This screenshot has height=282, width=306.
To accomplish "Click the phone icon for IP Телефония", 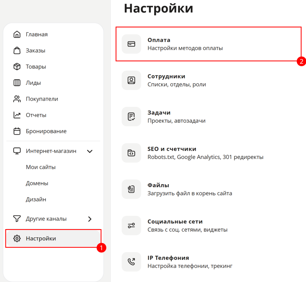I will point(131,262).
